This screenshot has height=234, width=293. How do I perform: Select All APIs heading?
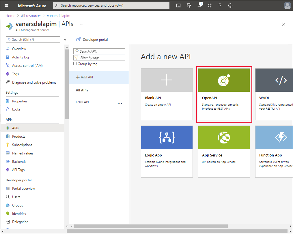82,90
